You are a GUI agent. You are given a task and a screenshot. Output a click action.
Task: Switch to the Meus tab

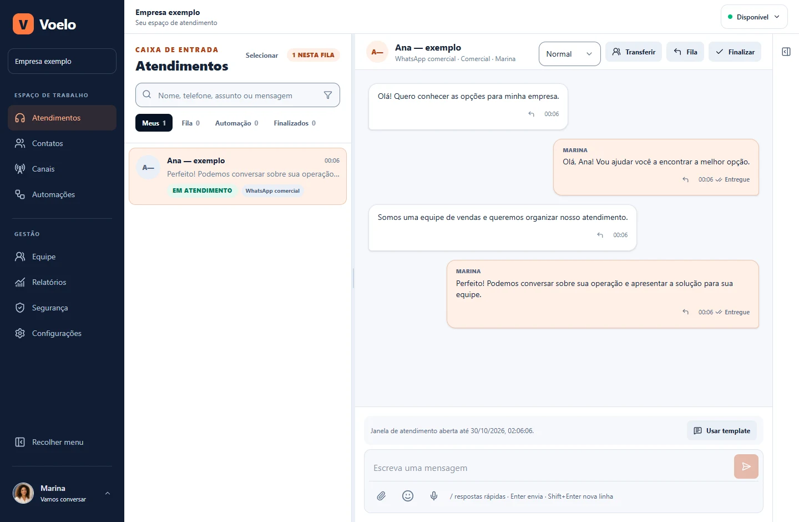[154, 123]
